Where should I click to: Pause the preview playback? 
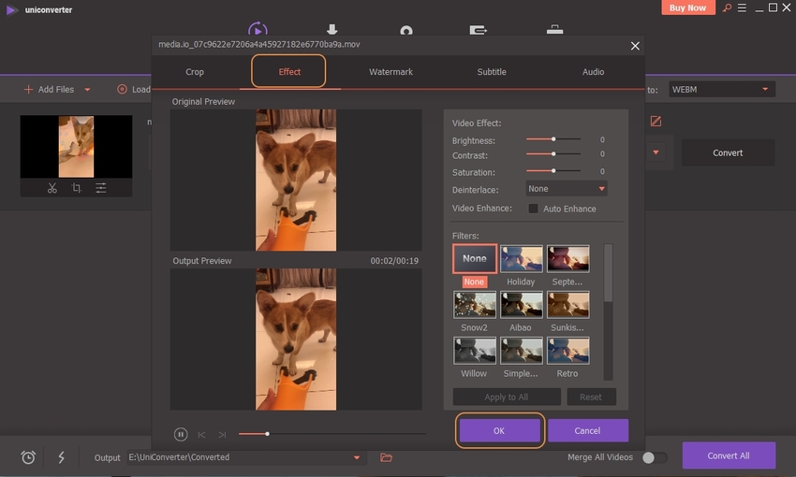[x=181, y=434]
